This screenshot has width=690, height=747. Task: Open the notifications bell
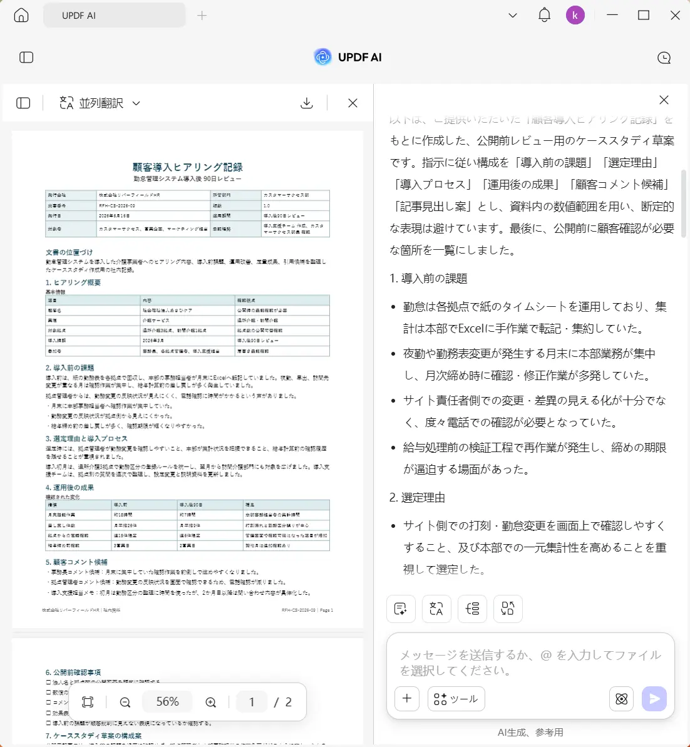click(544, 15)
